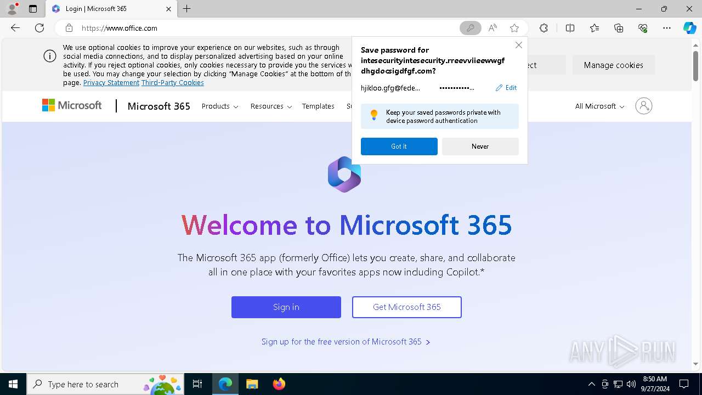Open Read aloud icon in address bar
Screen dimensions: 702x395
492,28
